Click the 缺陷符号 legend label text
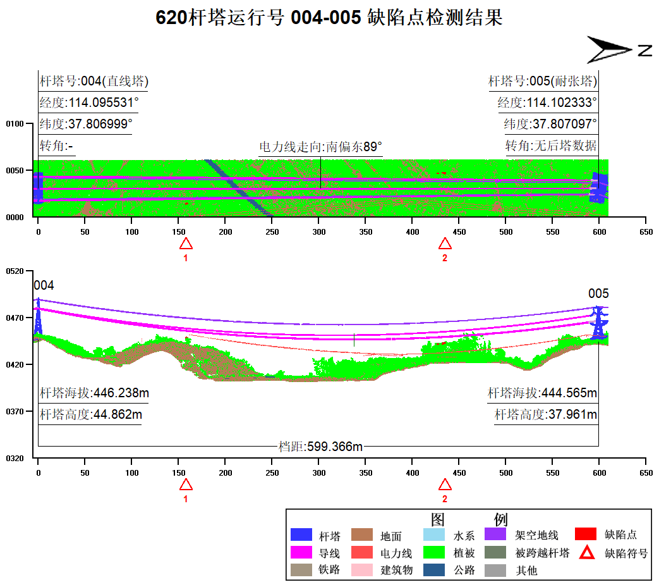 tap(626, 553)
